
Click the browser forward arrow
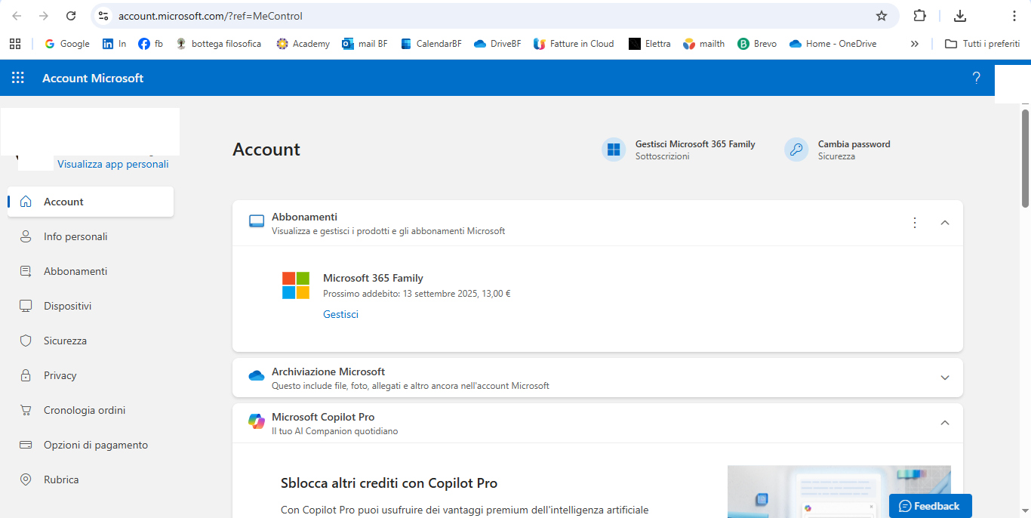(x=44, y=16)
